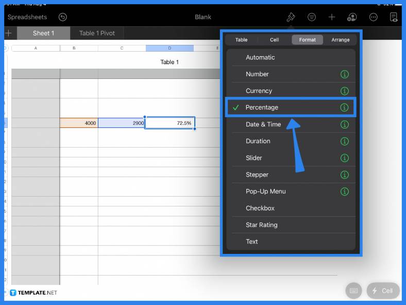Select the Slider format option
This screenshot has height=305, width=406.
254,158
